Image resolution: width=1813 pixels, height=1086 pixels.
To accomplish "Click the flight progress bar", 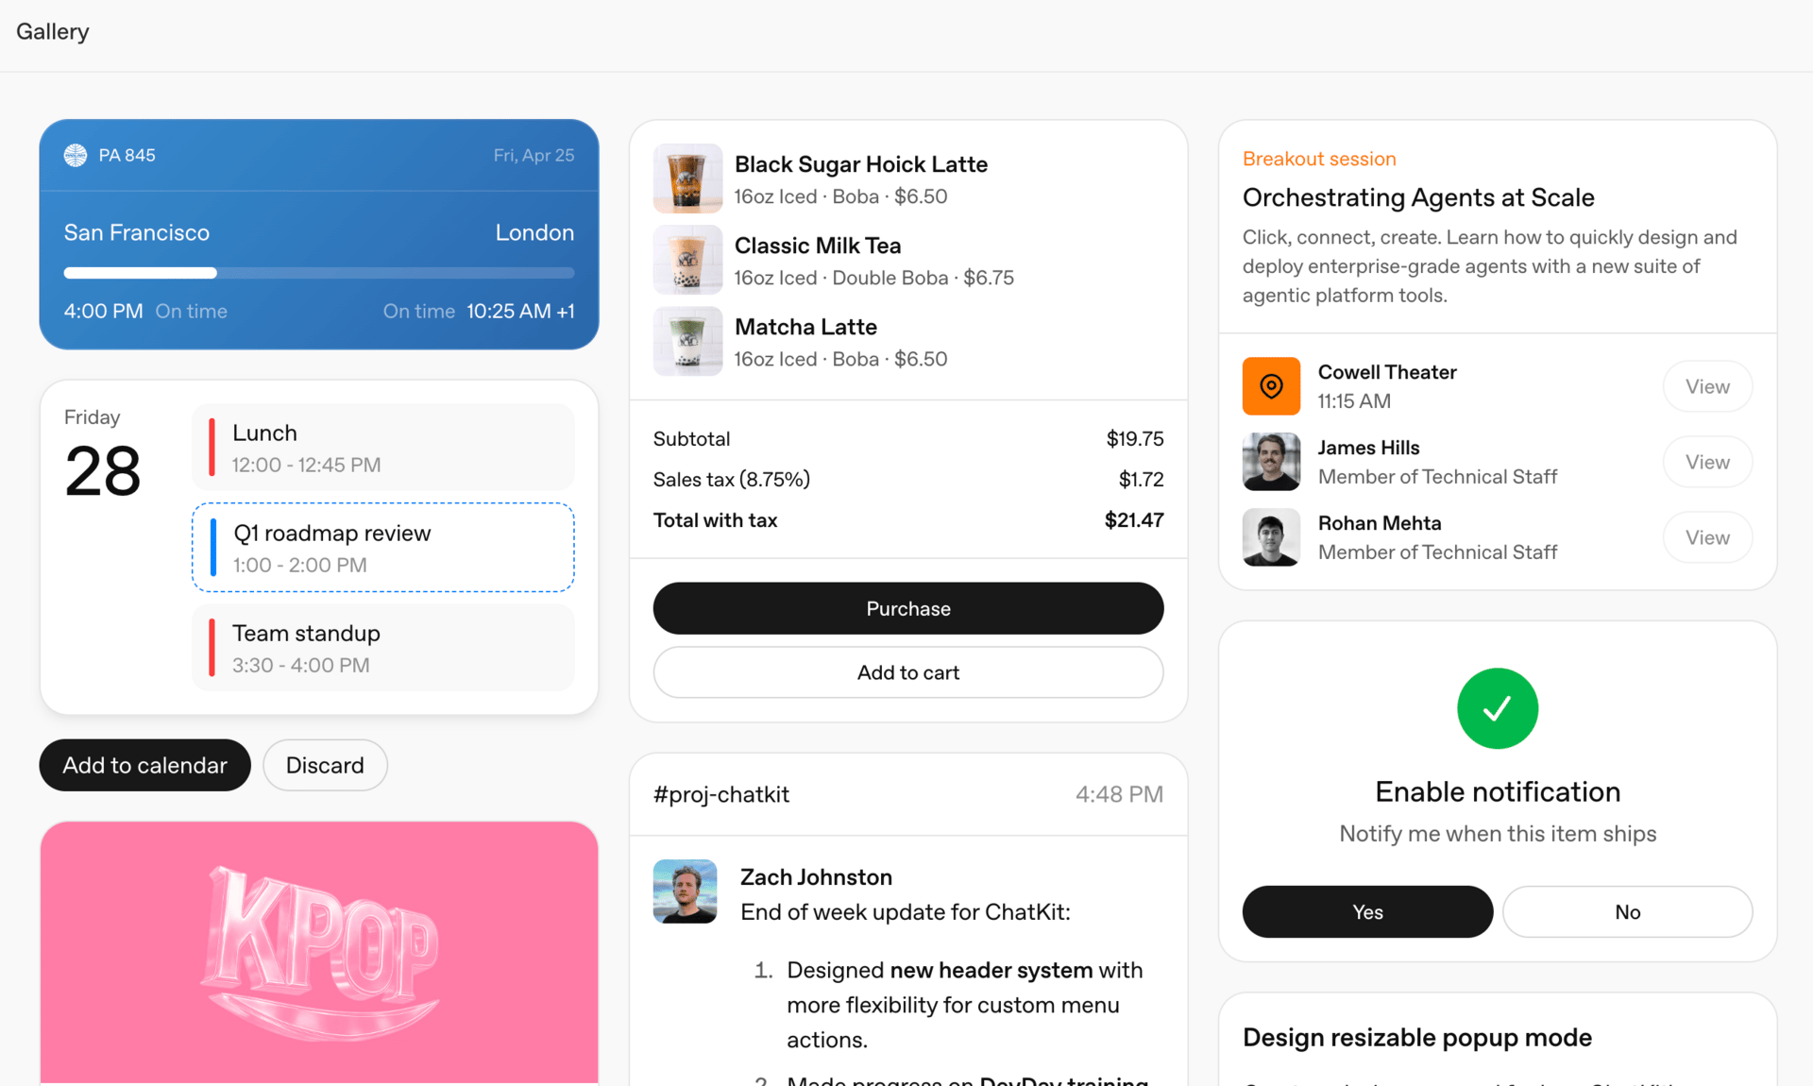I will pyautogui.click(x=318, y=273).
